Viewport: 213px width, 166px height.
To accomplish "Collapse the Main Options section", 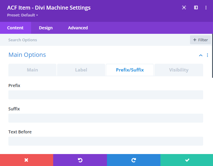I will tap(200, 55).
